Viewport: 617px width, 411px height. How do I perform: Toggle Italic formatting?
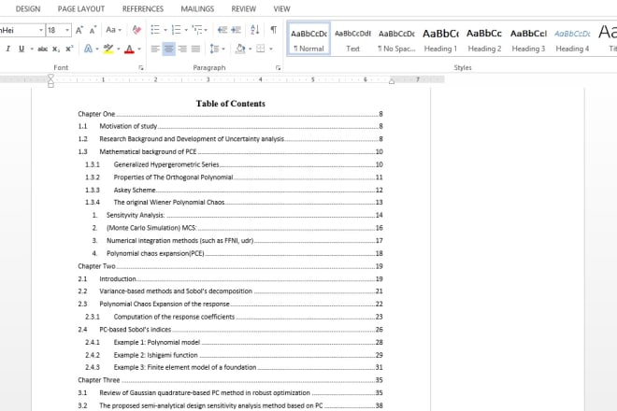click(x=8, y=49)
